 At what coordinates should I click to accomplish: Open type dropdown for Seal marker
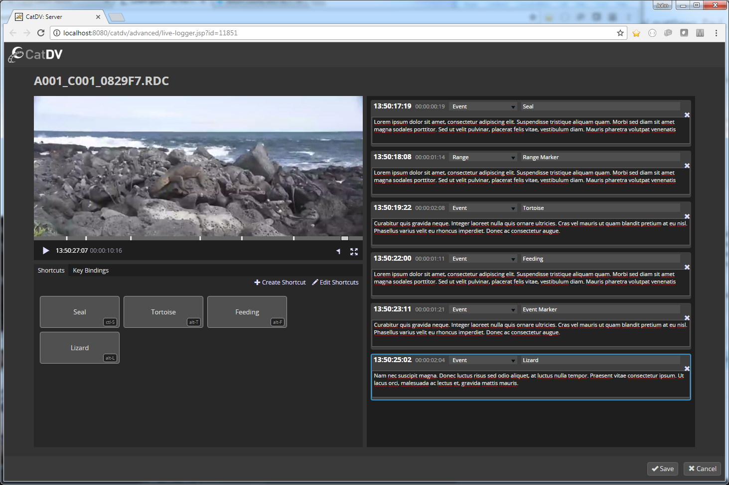483,106
